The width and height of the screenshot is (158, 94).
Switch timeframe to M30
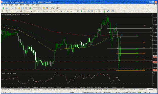pos(54,11)
